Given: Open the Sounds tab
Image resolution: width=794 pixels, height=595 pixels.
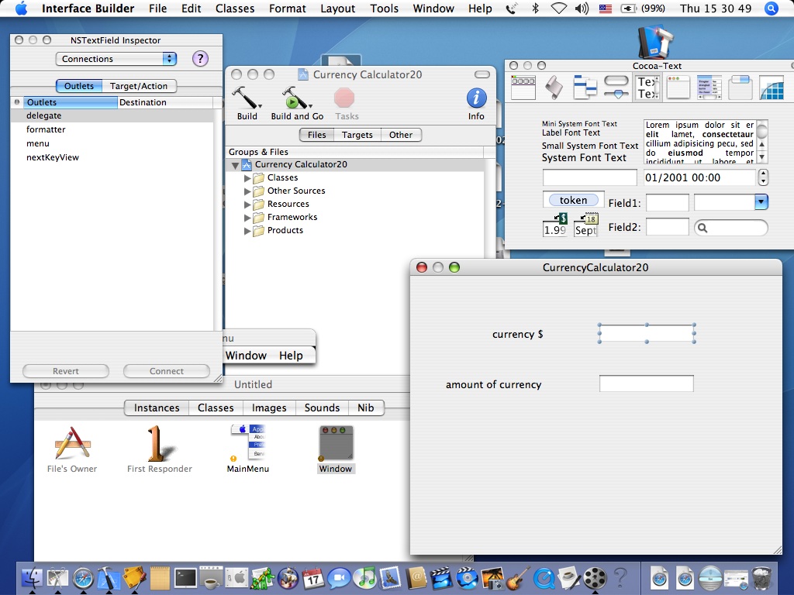Looking at the screenshot, I should (x=322, y=408).
